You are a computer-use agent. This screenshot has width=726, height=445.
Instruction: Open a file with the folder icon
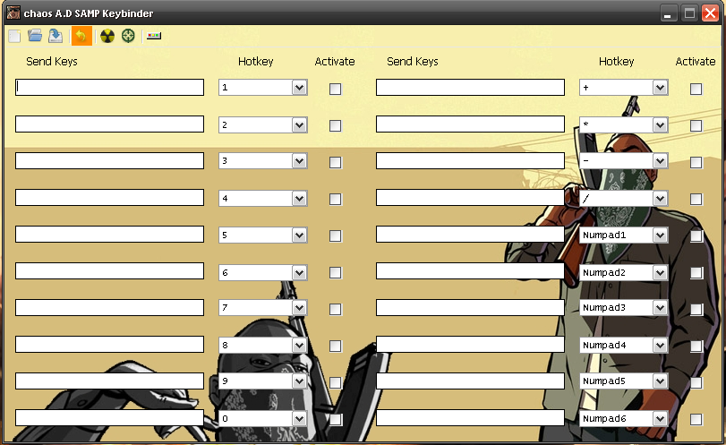(x=35, y=36)
